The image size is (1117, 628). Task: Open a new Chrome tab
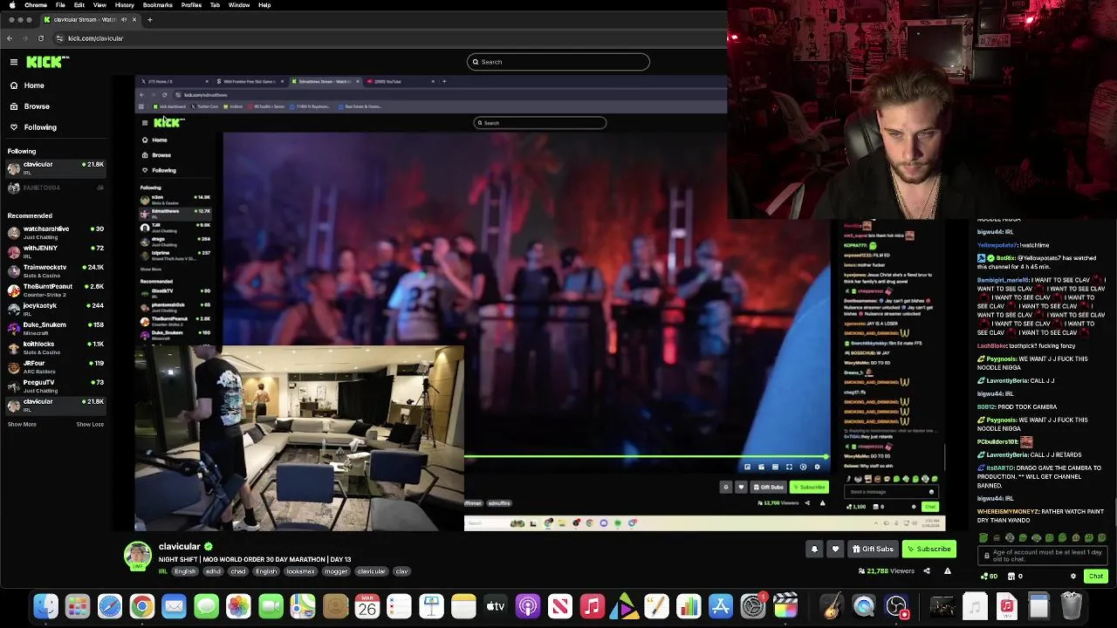pyautogui.click(x=149, y=19)
